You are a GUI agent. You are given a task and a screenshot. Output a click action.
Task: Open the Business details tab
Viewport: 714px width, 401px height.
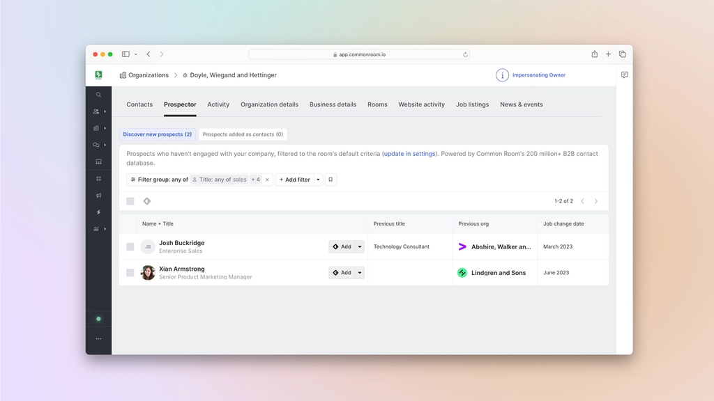[333, 104]
